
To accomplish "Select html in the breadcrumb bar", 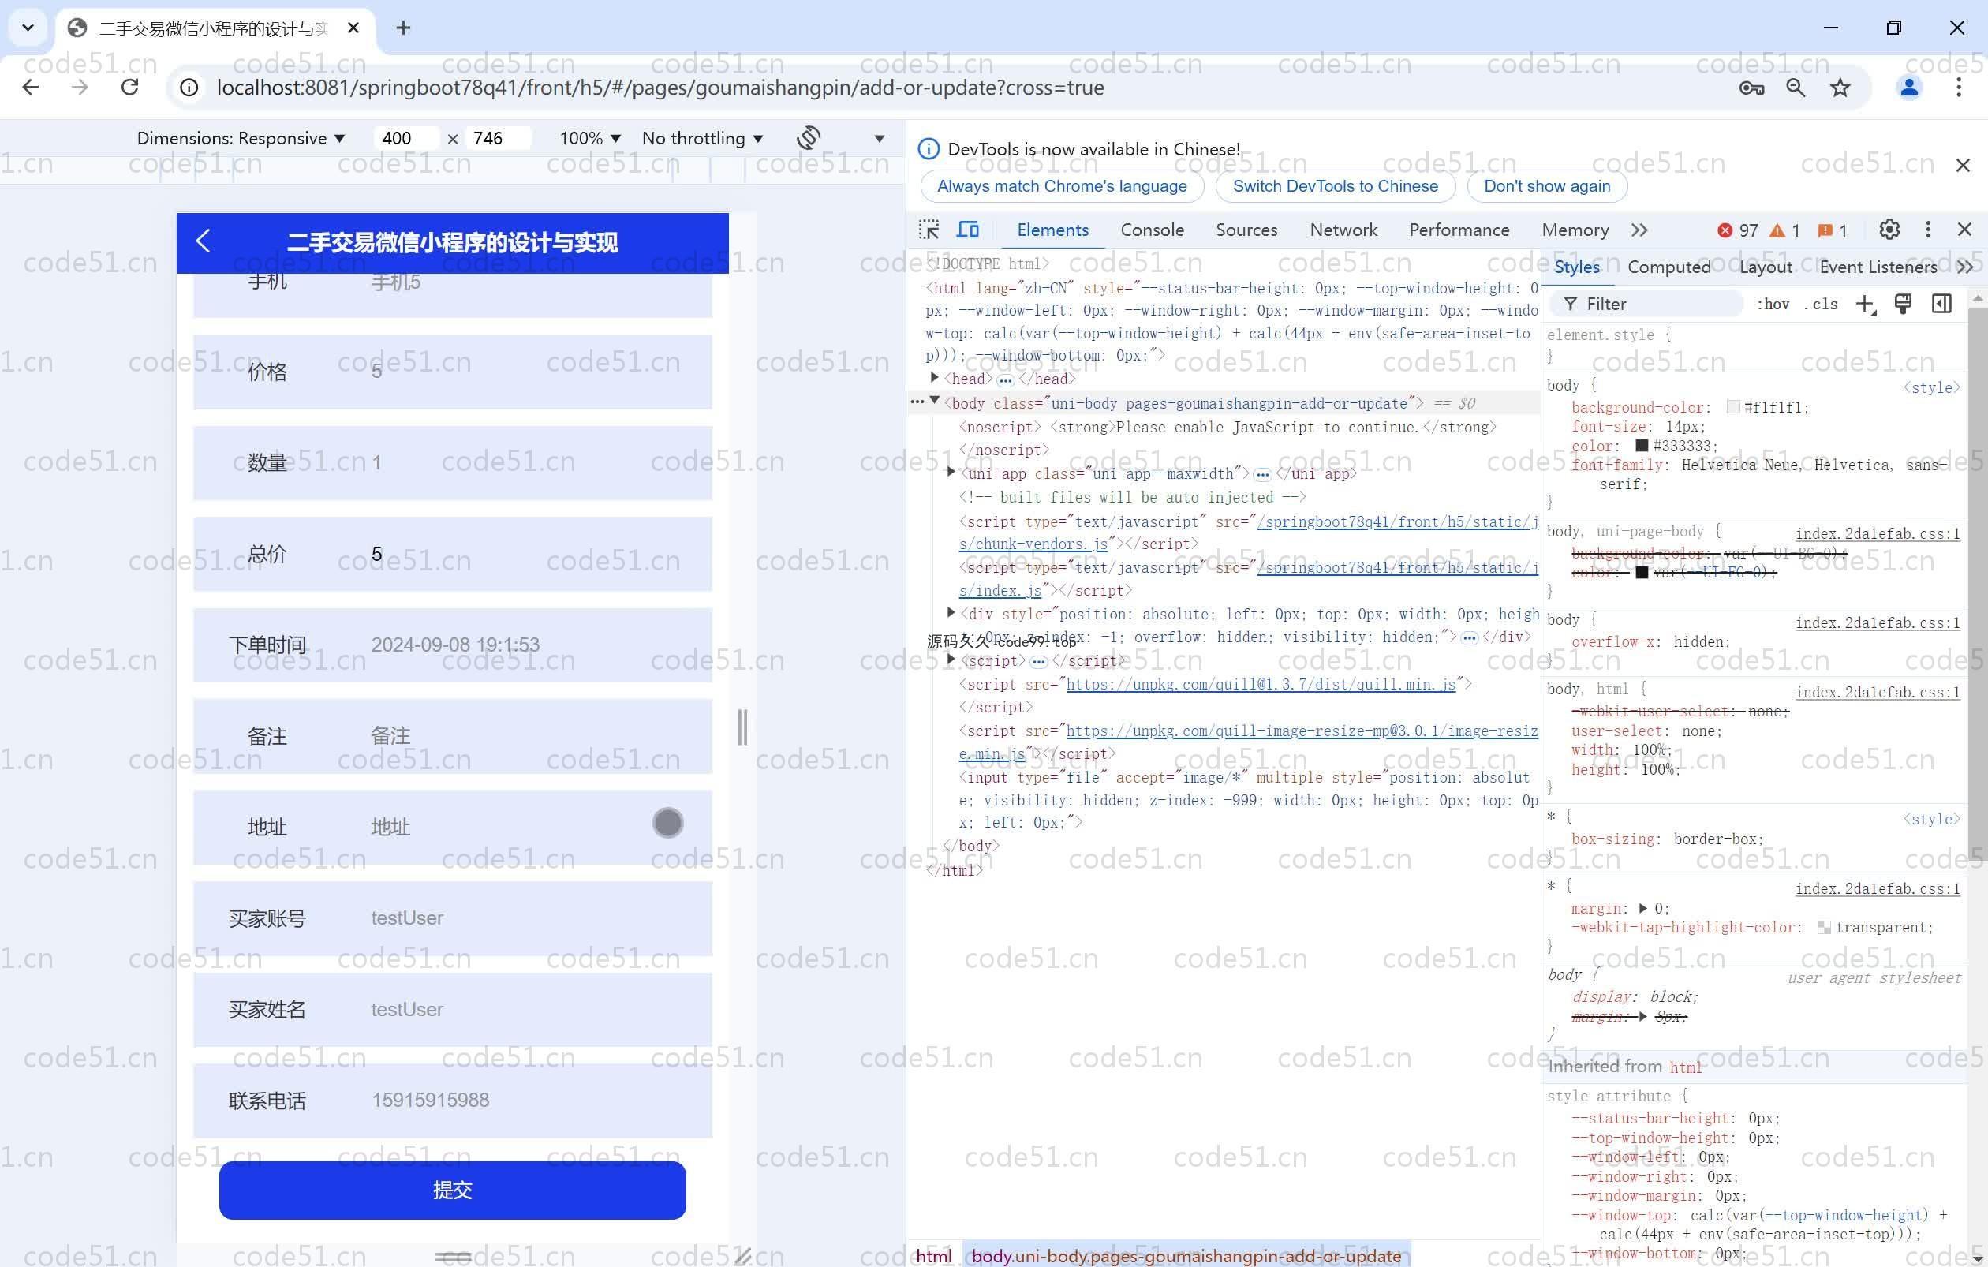I will pos(934,1255).
